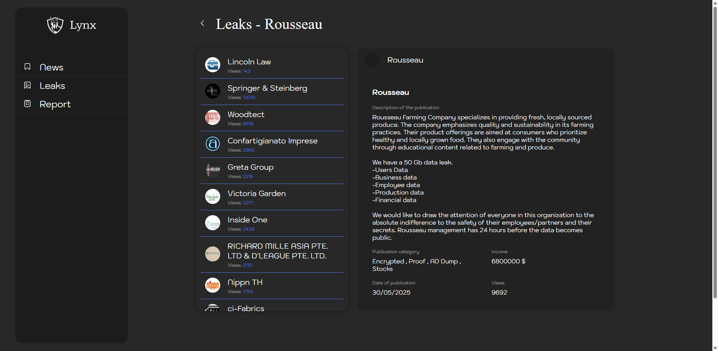The height and width of the screenshot is (351, 718).
Task: Click the Leaks - Rousseau page title
Action: tap(269, 24)
